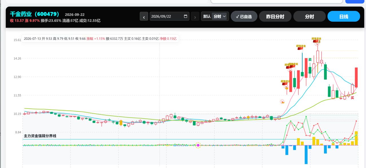Switch to the 分时 intraday view
Screen dimensions: 366x168
[x=309, y=16]
